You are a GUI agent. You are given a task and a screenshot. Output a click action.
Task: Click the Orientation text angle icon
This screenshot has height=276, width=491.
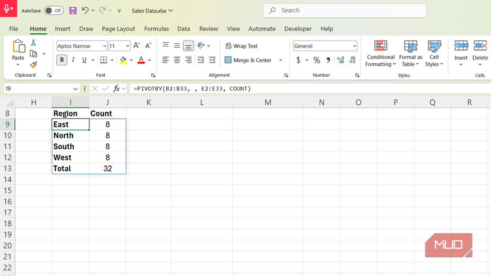coord(201,46)
